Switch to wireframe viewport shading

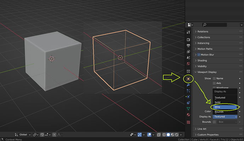click(x=164, y=135)
